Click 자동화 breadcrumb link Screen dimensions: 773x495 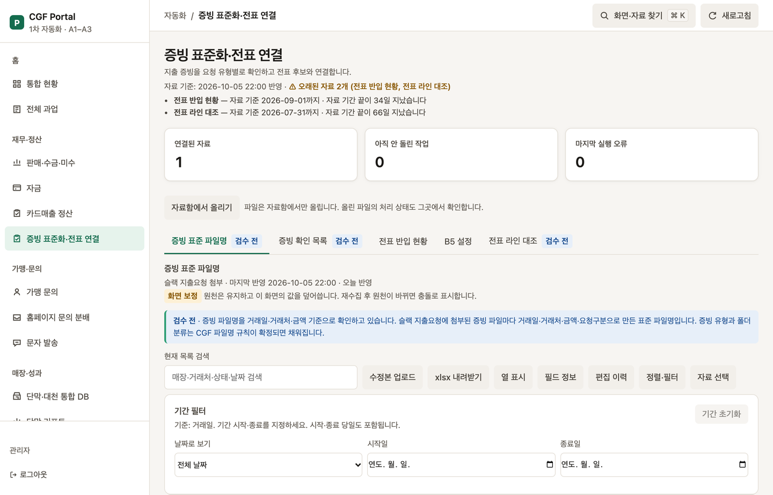coord(175,16)
